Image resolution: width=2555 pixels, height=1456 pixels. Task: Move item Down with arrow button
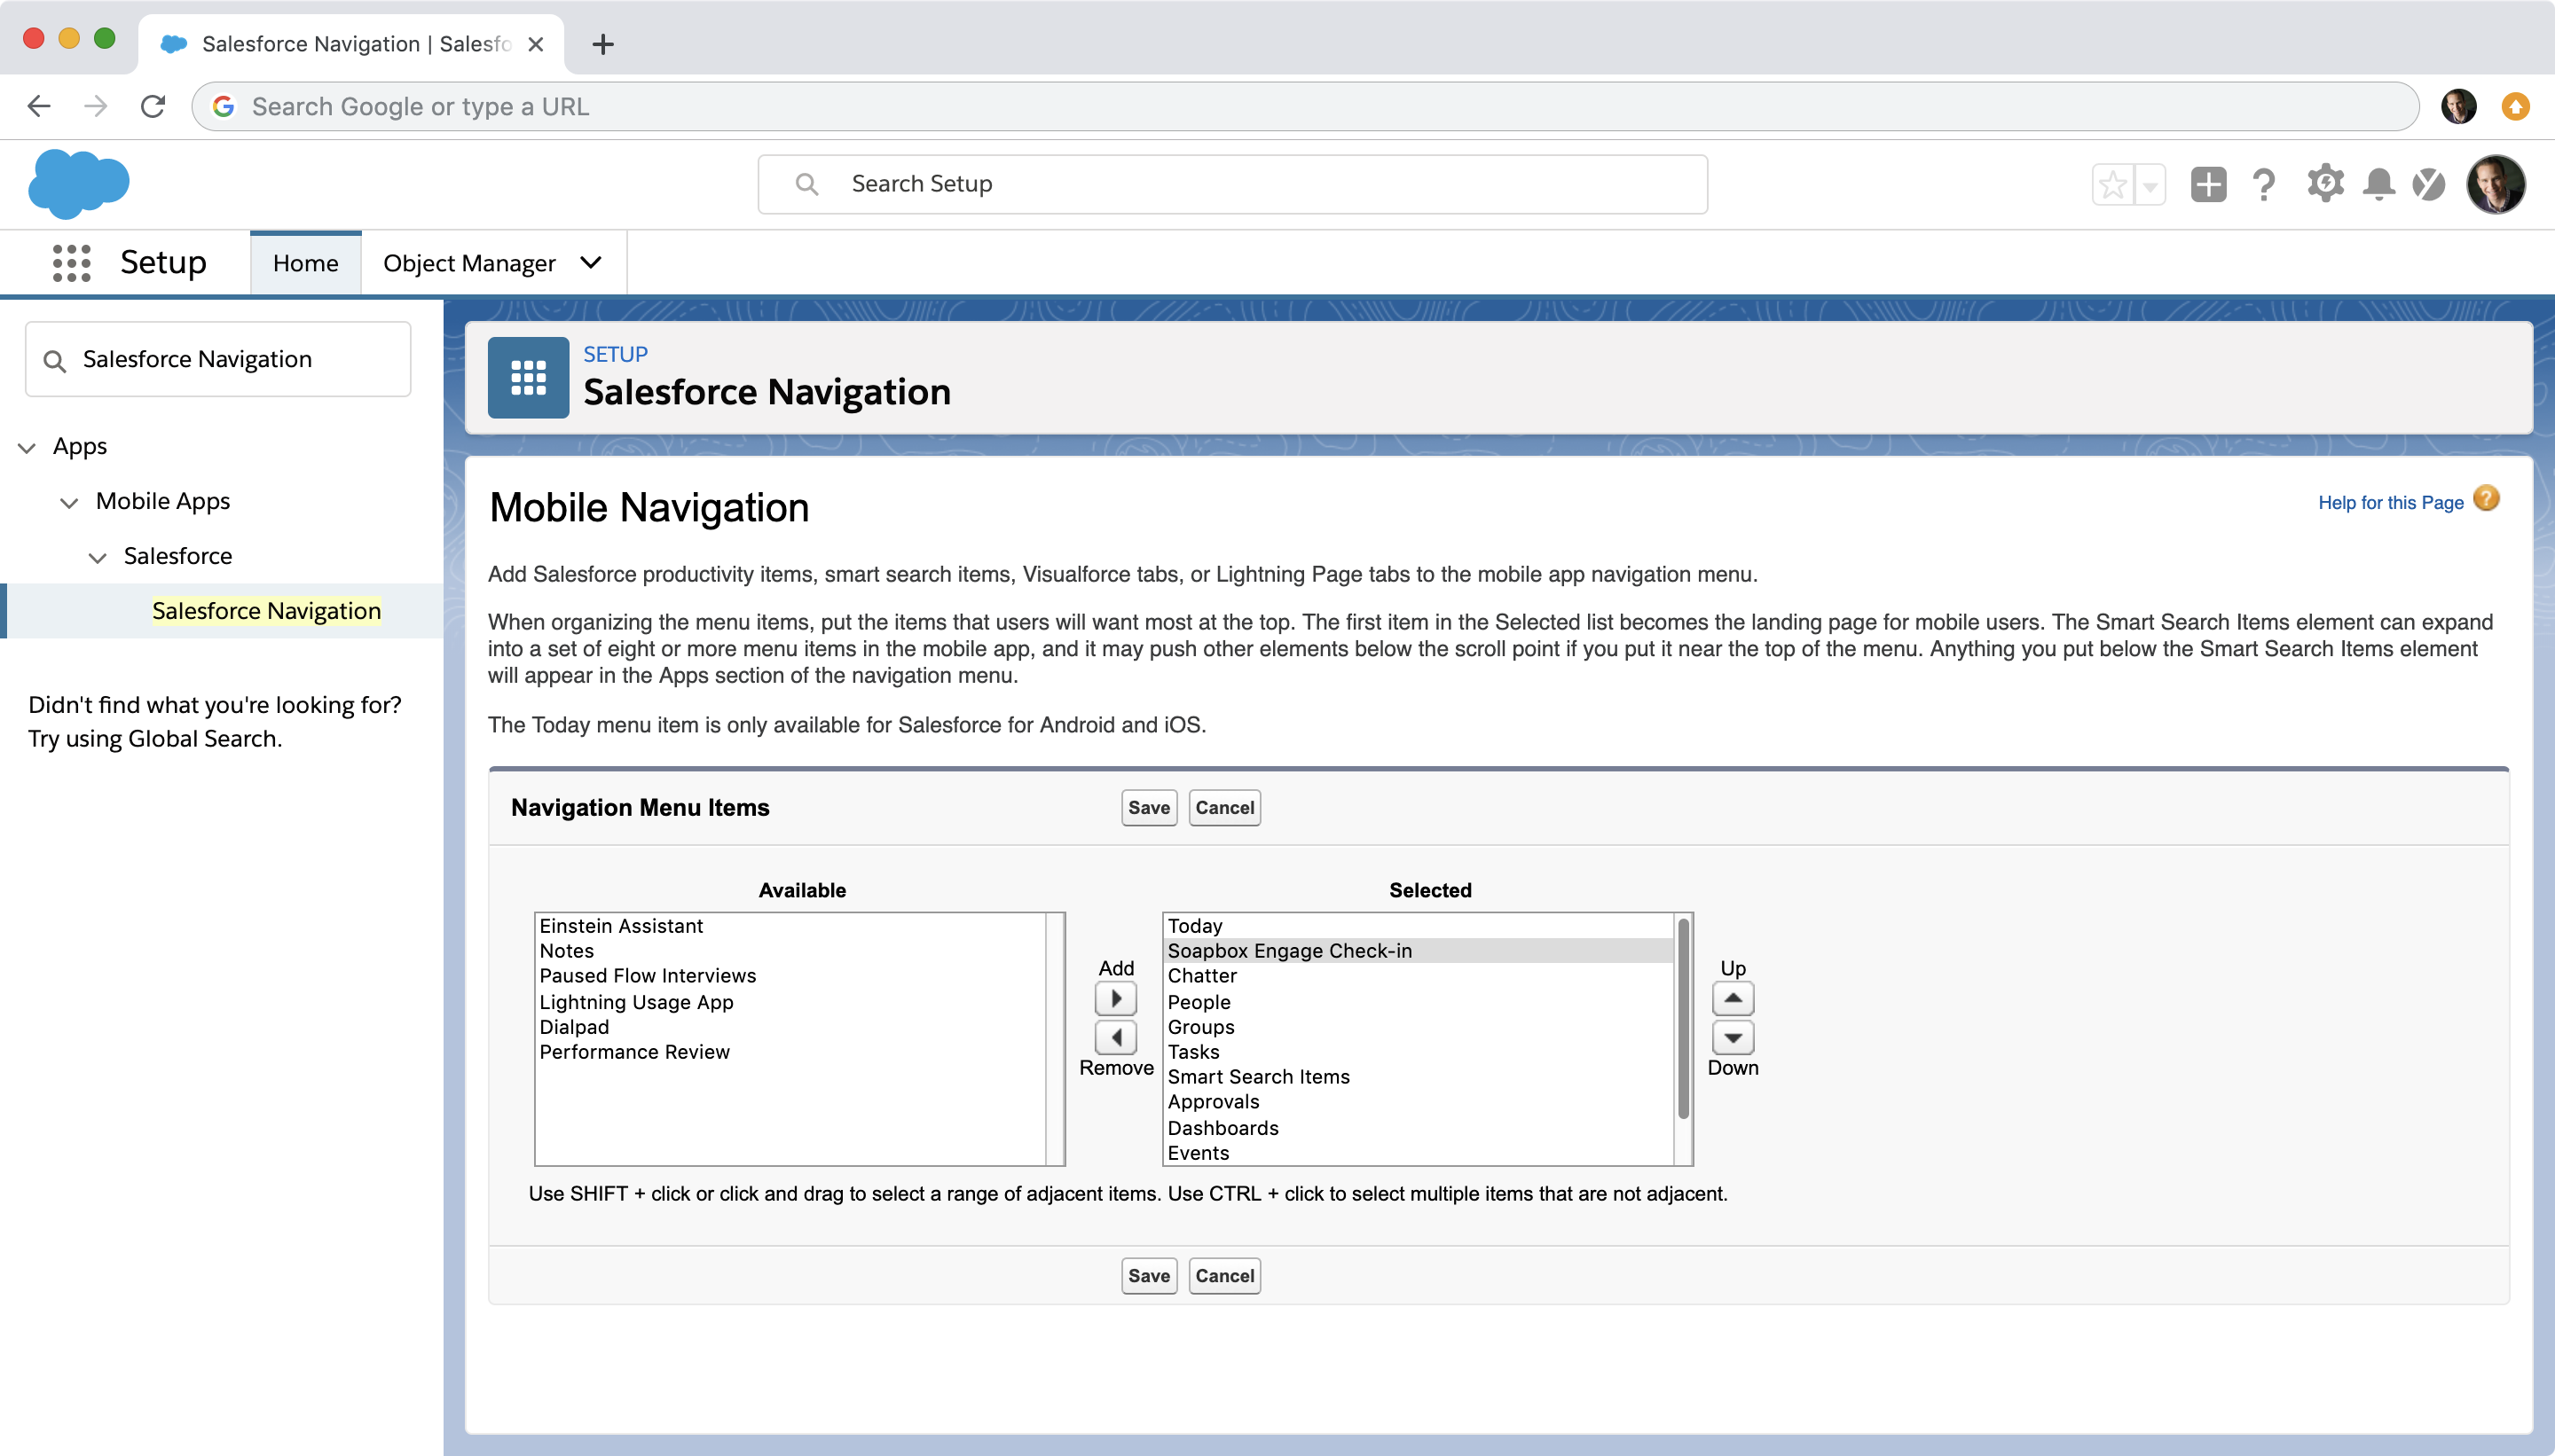click(1733, 1037)
